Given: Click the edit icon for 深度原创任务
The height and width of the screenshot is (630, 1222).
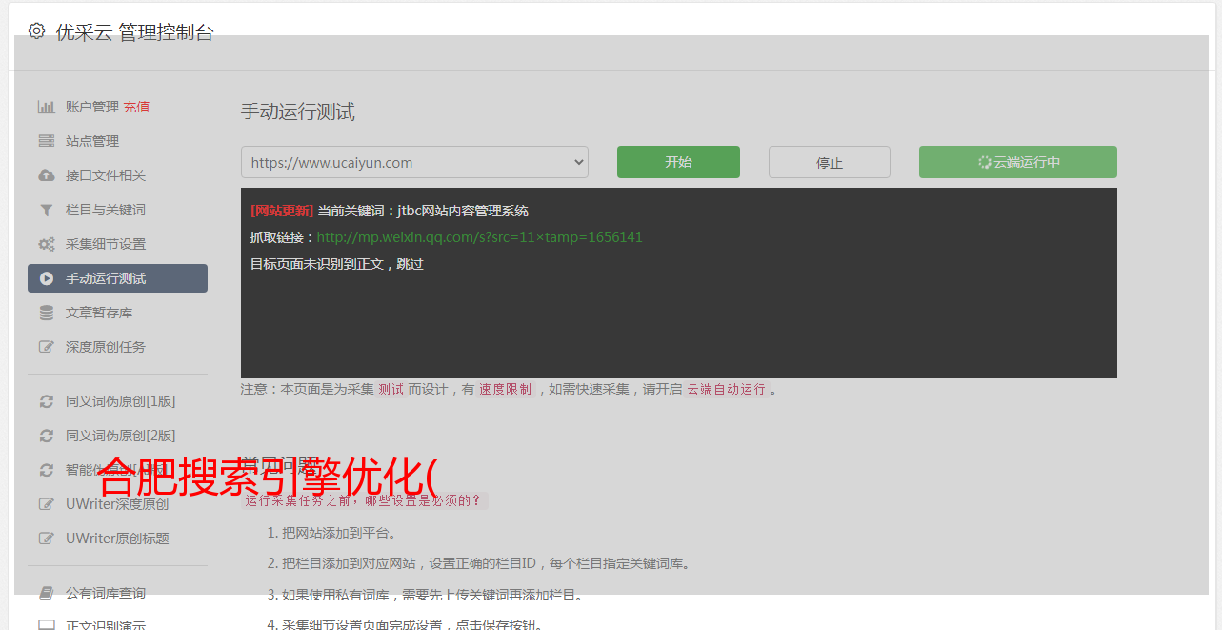Looking at the screenshot, I should (x=46, y=347).
